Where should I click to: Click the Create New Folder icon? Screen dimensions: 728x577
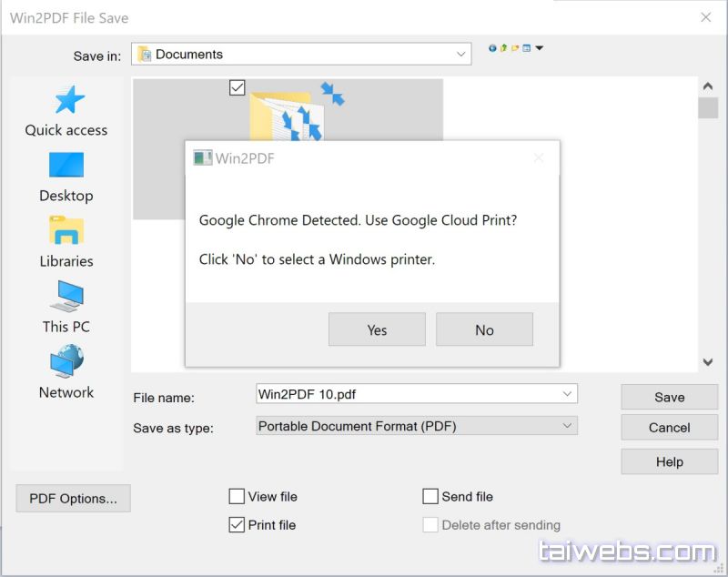(x=515, y=48)
